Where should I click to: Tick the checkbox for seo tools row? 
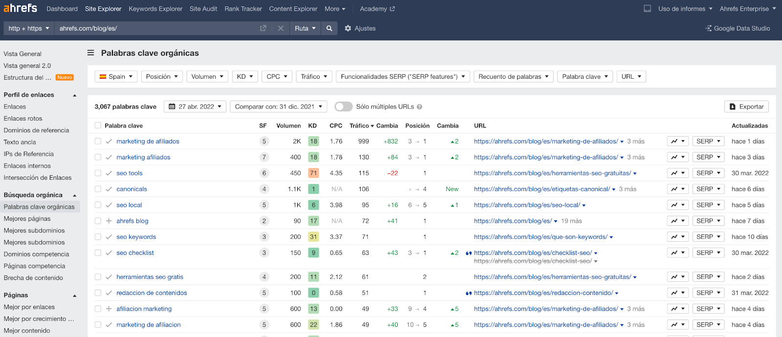click(98, 173)
